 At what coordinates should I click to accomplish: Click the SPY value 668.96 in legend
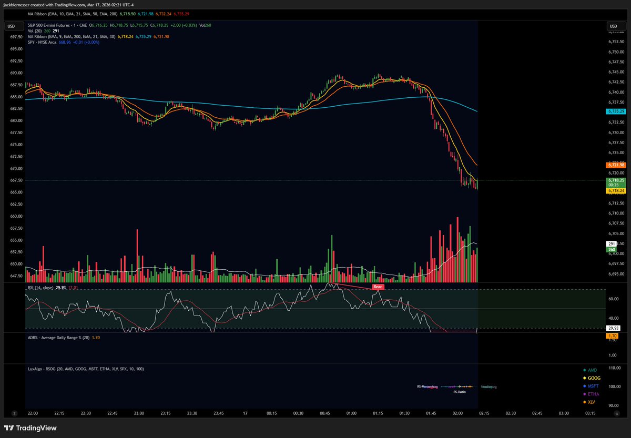tap(65, 42)
